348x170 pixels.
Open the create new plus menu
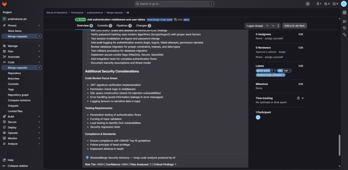pos(307,4)
